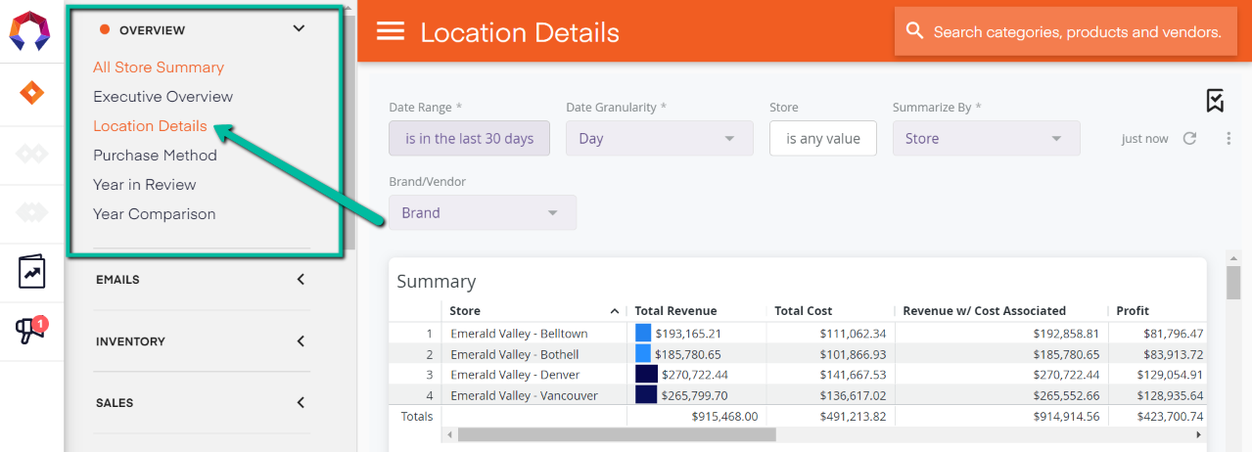1252x452 pixels.
Task: Click the colorful app logo
Action: pos(31,31)
